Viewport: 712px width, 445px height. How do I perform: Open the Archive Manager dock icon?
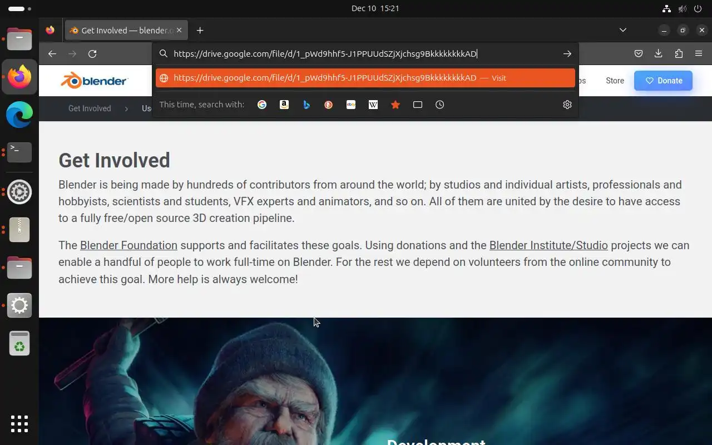click(x=19, y=229)
